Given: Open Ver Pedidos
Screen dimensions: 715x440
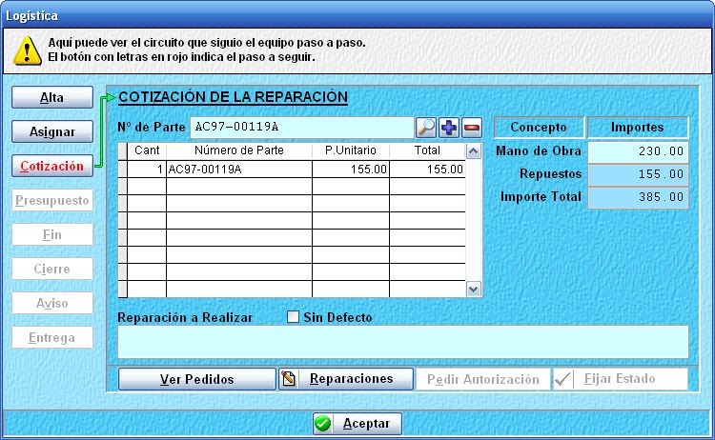Looking at the screenshot, I should click(x=197, y=379).
